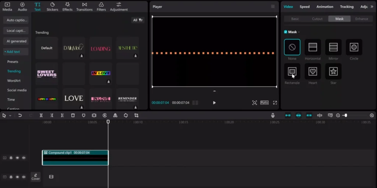Screen dimensions: 377x188
Task: Apply the Circle mask
Action: click(x=354, y=47)
